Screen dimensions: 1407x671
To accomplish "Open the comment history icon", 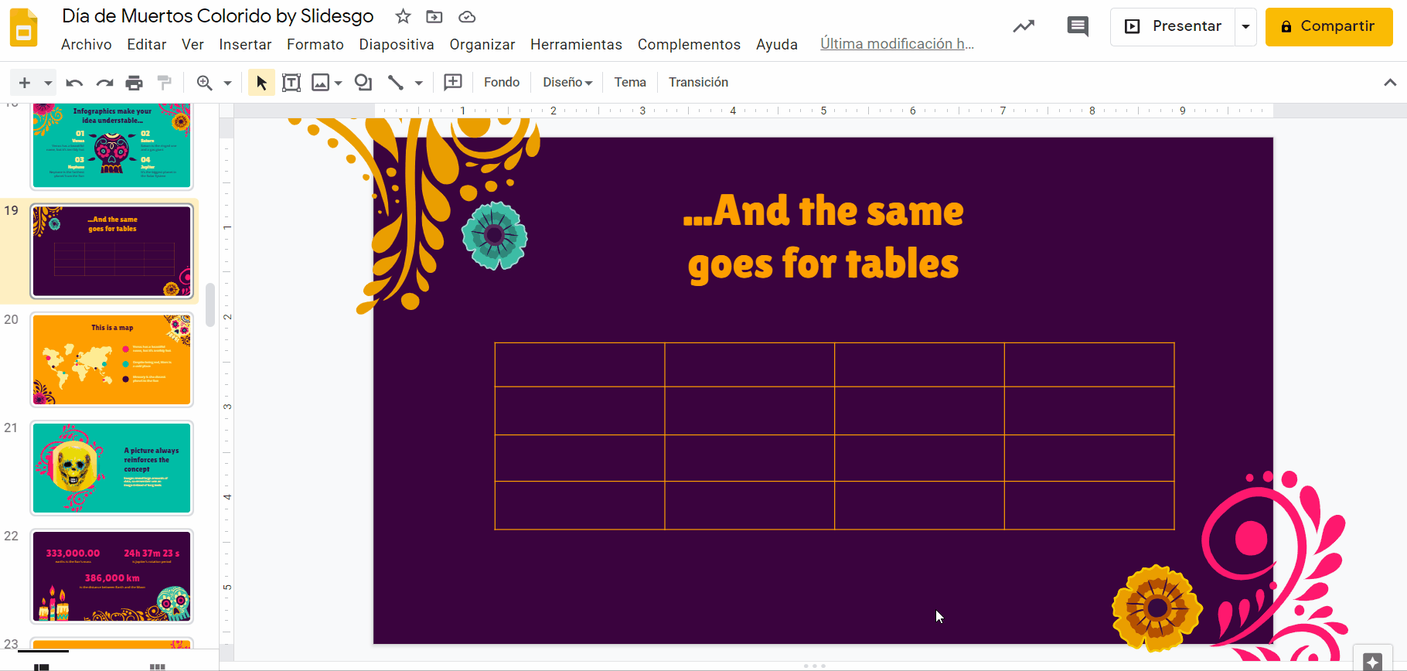I will coord(1077,26).
